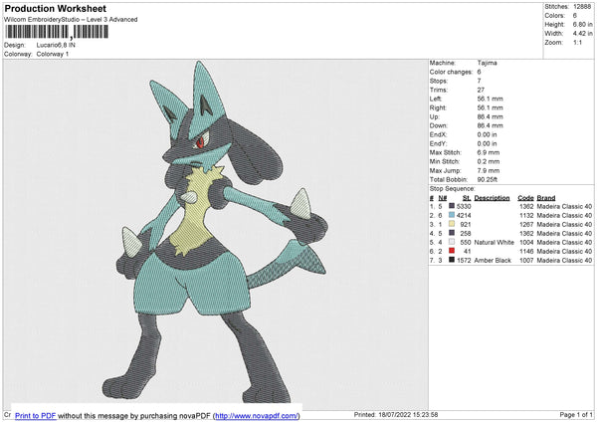Select "Wilcom EmbroideryStudio – Level 3 Advanced" text
Viewport: 597px width, 422px height.
pyautogui.click(x=71, y=20)
